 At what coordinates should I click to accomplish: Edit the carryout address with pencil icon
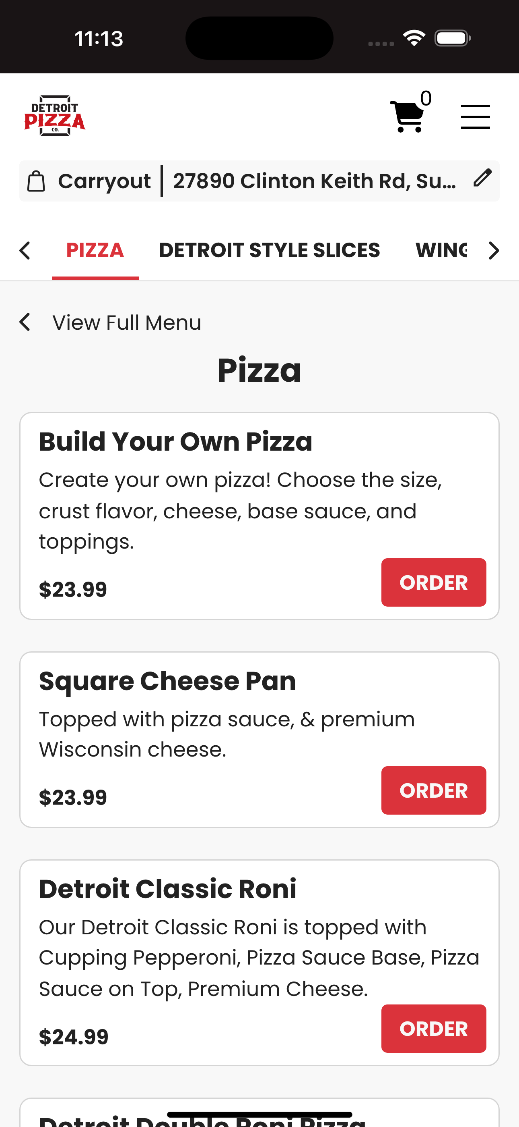[482, 178]
